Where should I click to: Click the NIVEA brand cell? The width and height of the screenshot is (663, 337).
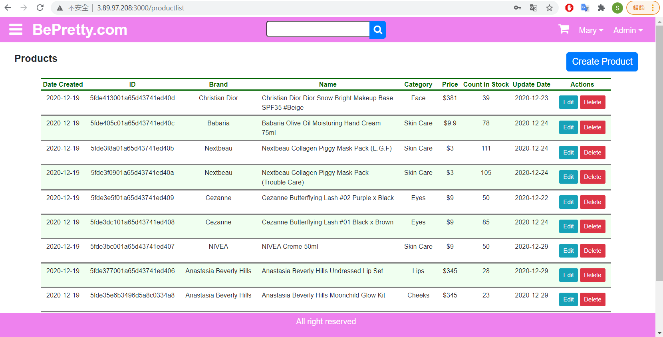click(x=218, y=246)
